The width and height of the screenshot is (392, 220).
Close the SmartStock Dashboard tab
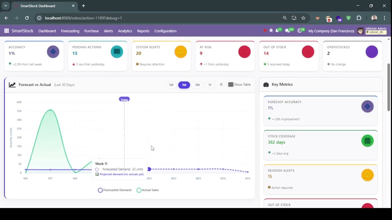click(73, 6)
